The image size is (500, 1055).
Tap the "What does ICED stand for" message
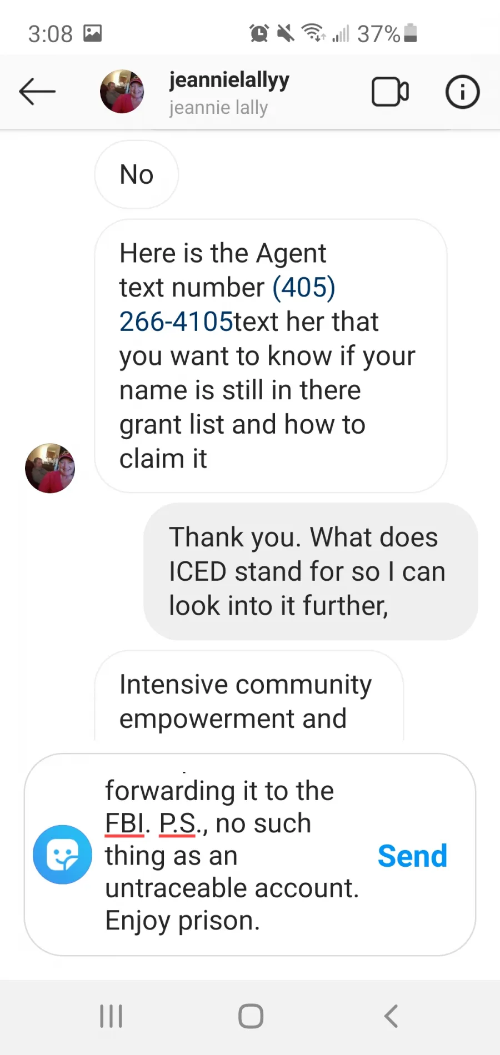(311, 571)
